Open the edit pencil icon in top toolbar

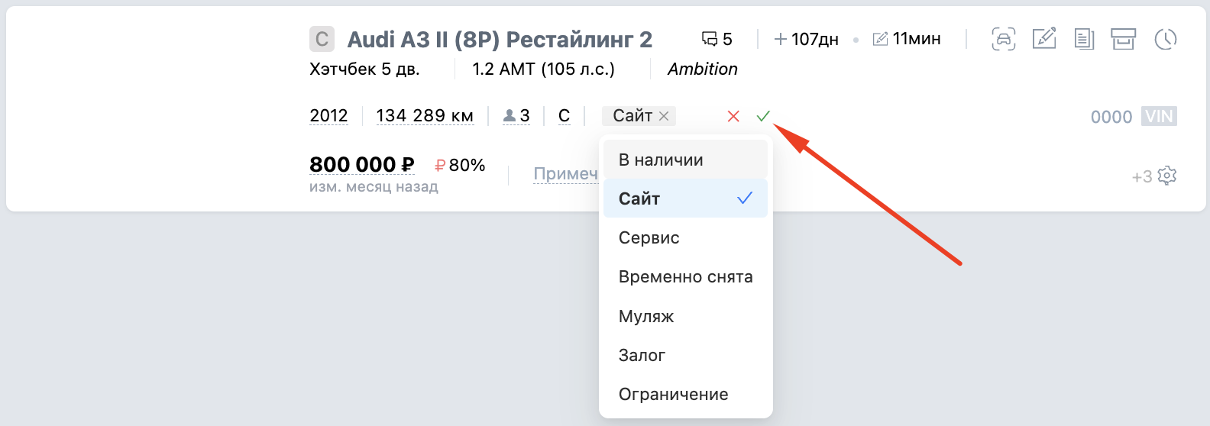point(1043,38)
